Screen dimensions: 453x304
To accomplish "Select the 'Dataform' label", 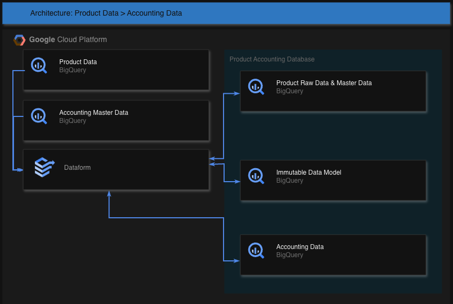I will coord(78,168).
